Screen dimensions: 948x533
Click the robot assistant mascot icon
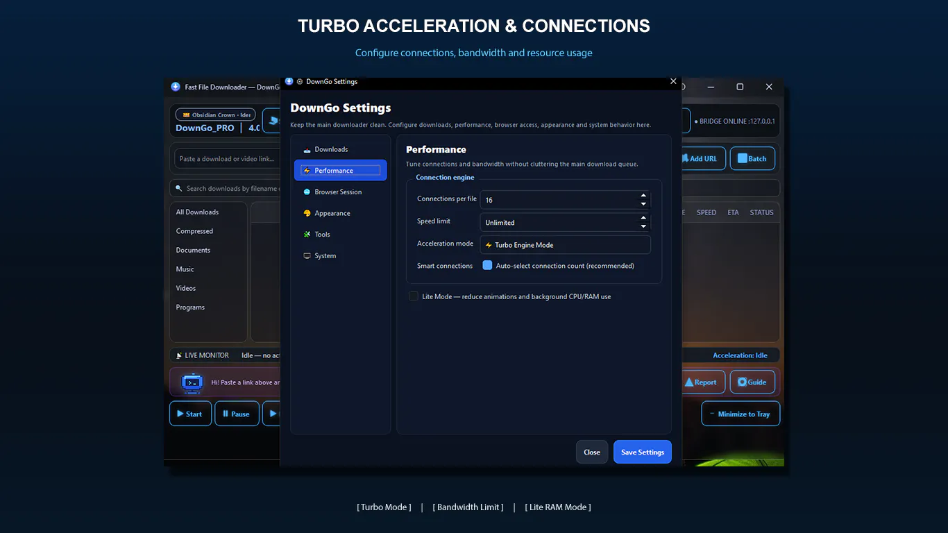point(192,382)
